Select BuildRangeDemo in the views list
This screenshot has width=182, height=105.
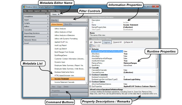click(x=61, y=55)
